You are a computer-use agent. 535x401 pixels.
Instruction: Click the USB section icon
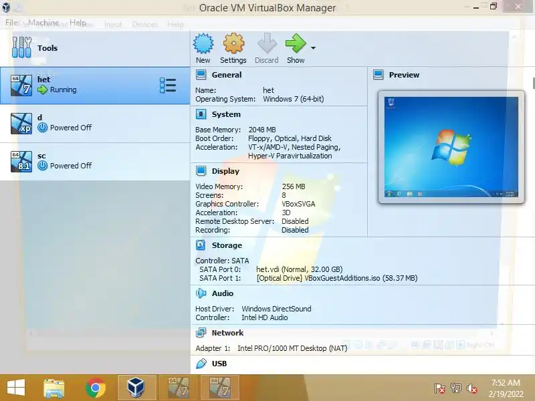click(201, 364)
